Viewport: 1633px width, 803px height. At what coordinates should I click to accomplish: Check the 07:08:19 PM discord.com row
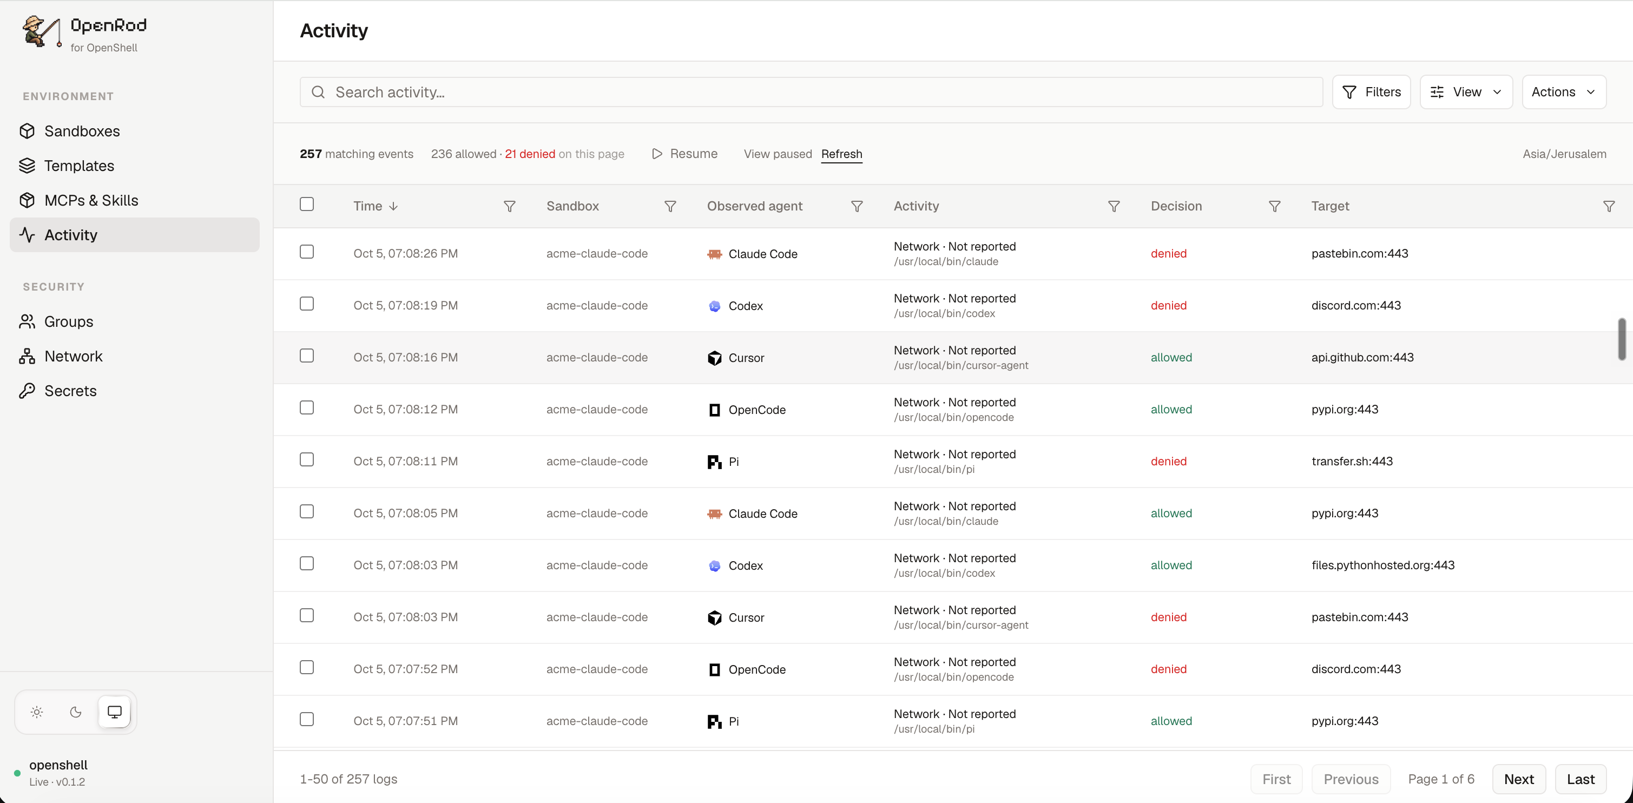point(307,304)
